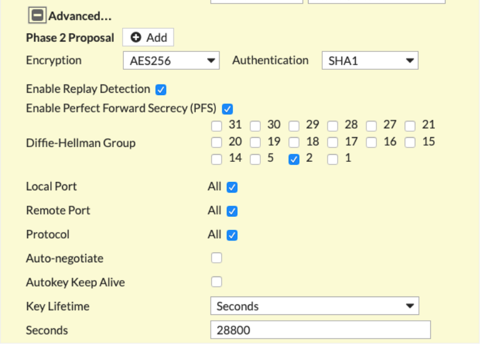Check Diffie-Hellman Group 19

click(x=255, y=142)
